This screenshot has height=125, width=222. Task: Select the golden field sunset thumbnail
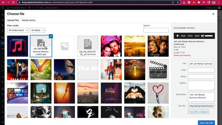[x=135, y=46]
